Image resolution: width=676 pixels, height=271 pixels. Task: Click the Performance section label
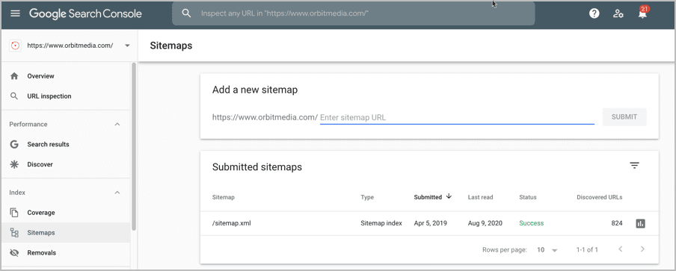(28, 125)
